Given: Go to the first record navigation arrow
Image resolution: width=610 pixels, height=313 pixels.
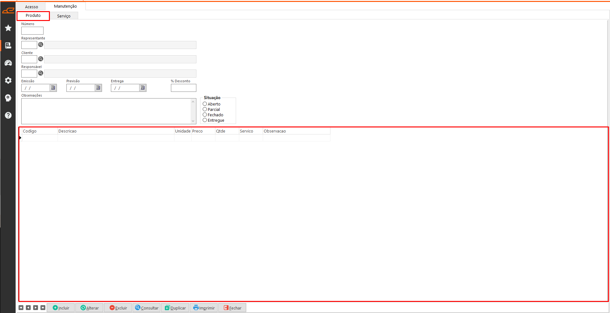Looking at the screenshot, I should pyautogui.click(x=21, y=308).
